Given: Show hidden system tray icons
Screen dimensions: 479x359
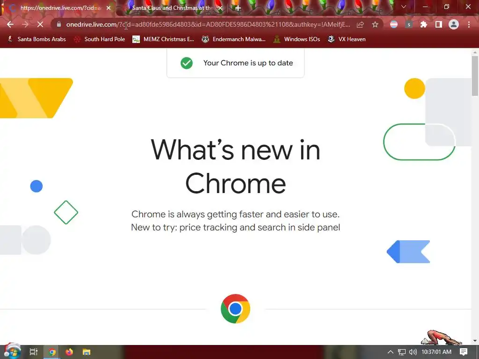Looking at the screenshot, I should pyautogui.click(x=391, y=352).
